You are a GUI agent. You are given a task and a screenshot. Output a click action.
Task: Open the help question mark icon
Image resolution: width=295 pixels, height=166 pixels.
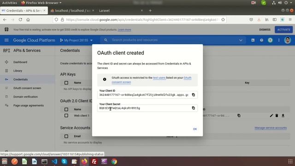tap(261, 40)
